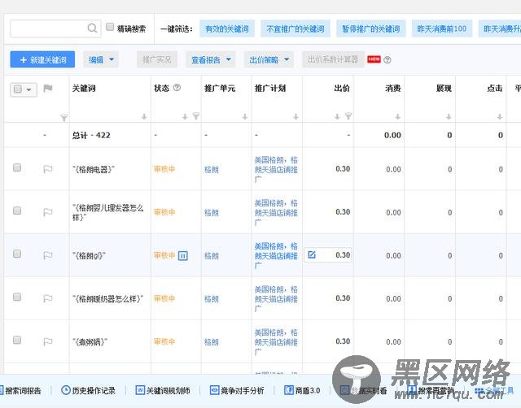Open 搜索词报告 from the bottom toolbar

[x=20, y=390]
